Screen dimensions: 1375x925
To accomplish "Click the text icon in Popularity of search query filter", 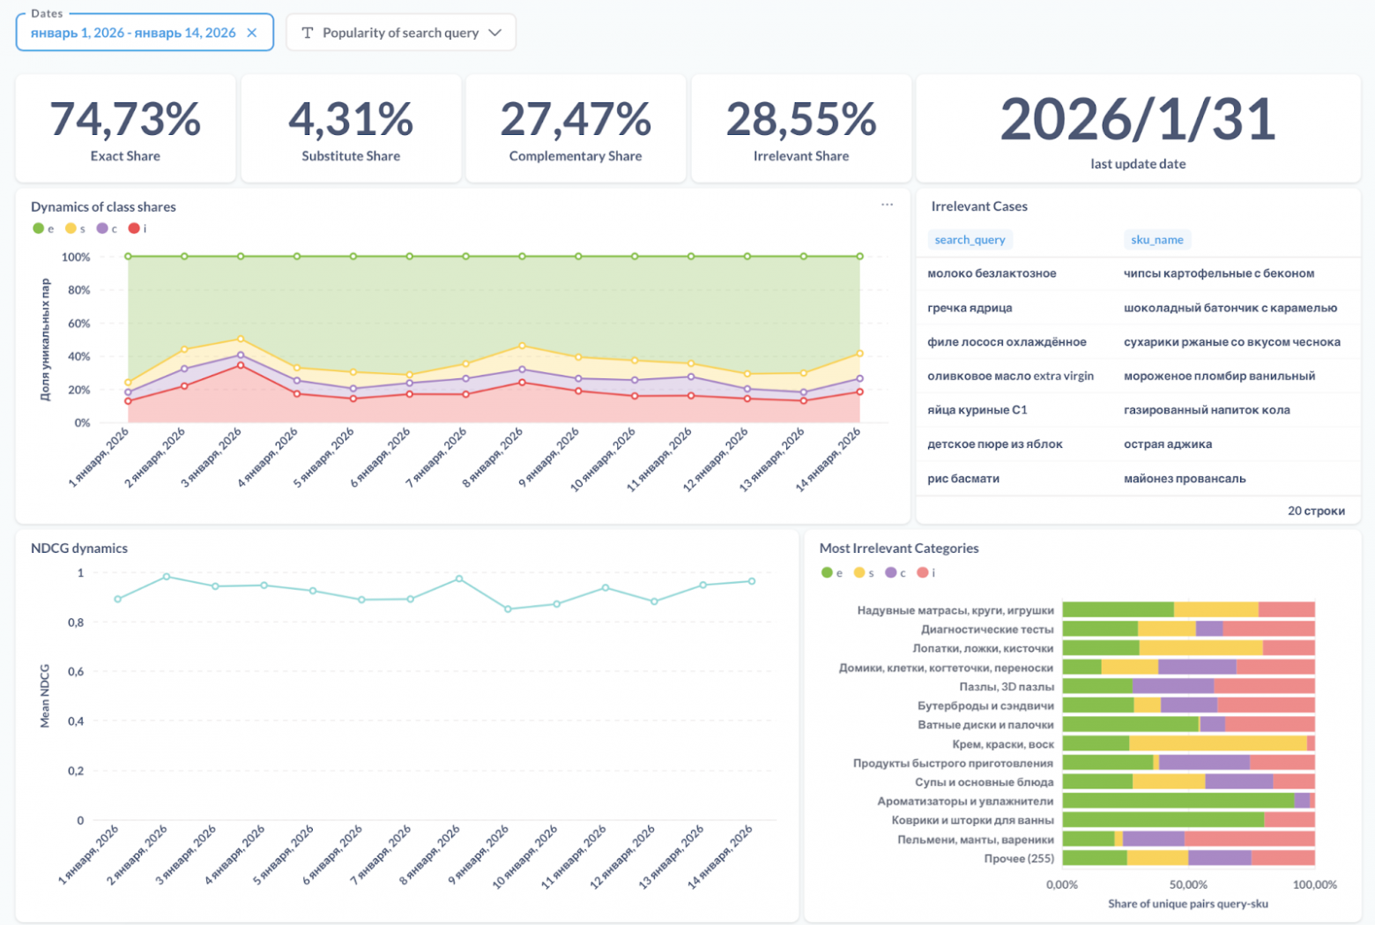I will coord(308,33).
